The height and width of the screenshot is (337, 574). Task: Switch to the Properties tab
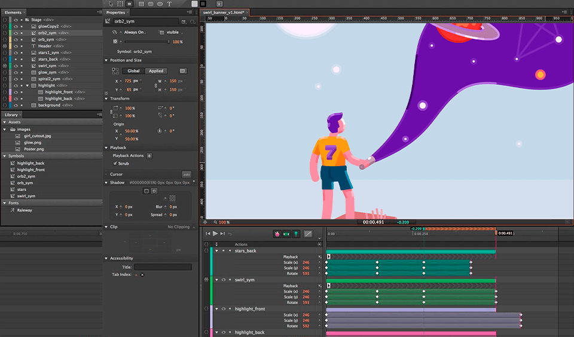click(x=115, y=13)
